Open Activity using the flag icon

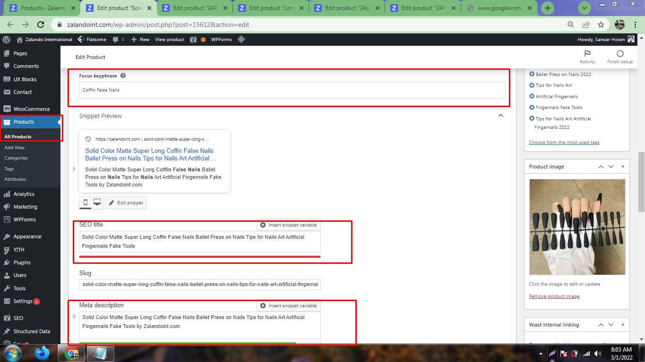pos(587,56)
